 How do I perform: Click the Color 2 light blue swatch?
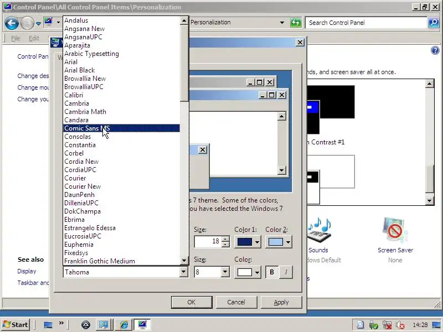(275, 242)
